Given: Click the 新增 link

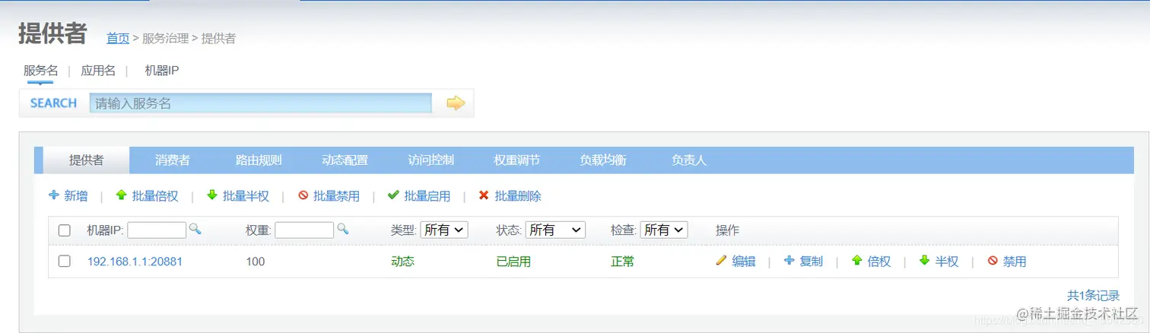Looking at the screenshot, I should (x=76, y=196).
